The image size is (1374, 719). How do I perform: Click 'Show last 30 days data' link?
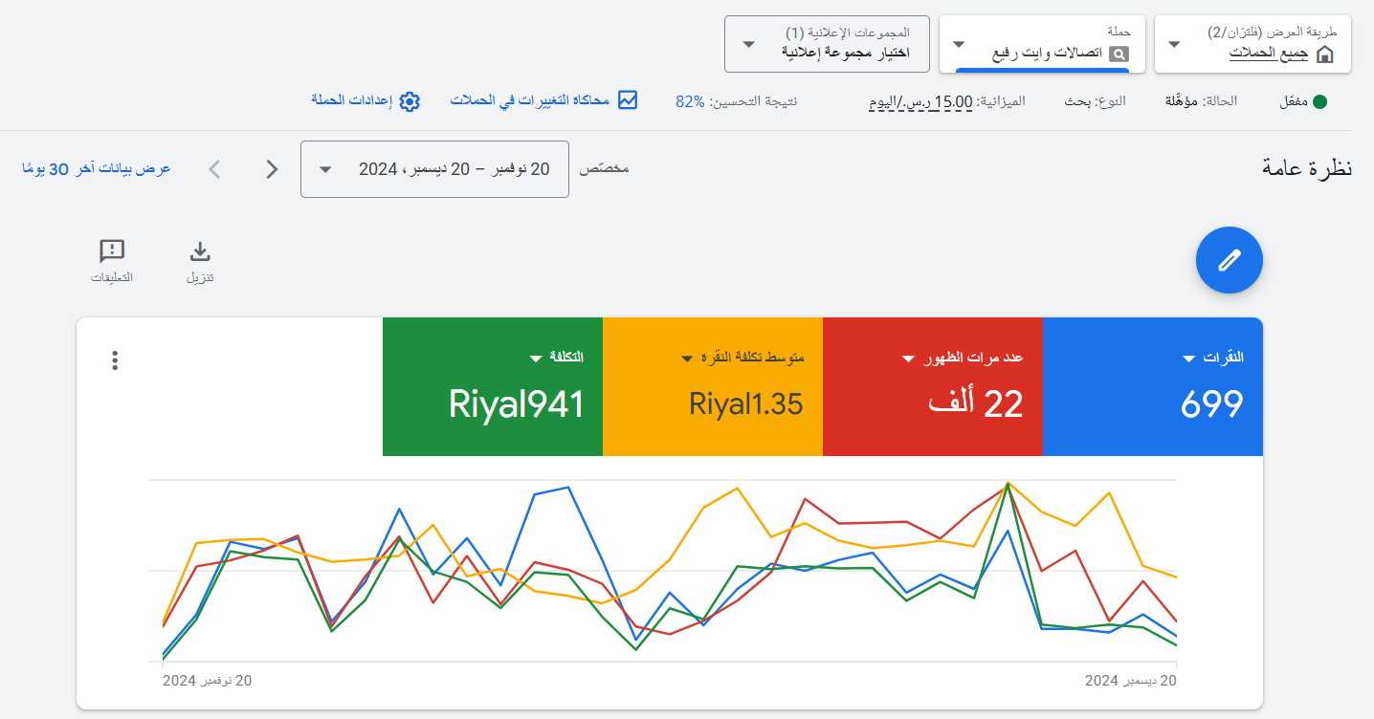[96, 169]
